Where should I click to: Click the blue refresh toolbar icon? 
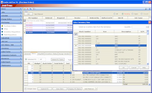30,9
